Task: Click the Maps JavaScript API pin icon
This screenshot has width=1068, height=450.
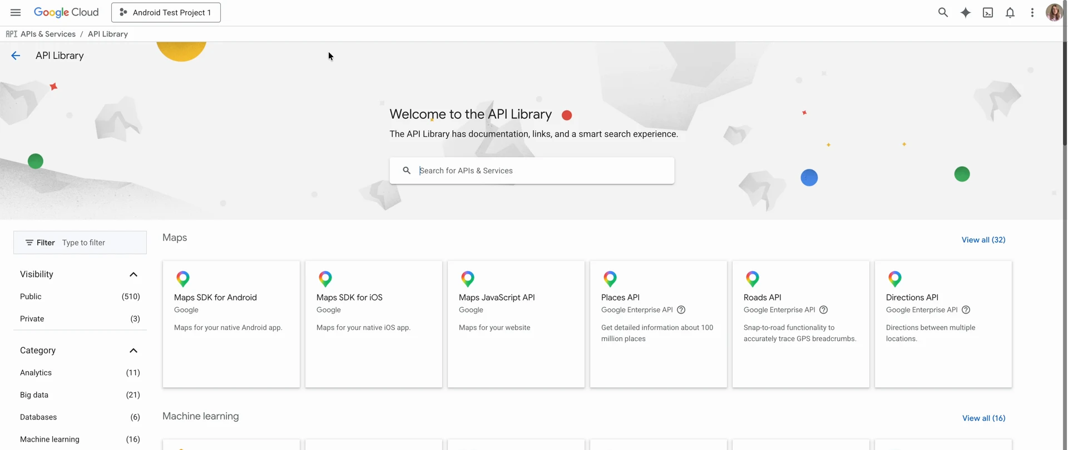Action: pos(468,278)
